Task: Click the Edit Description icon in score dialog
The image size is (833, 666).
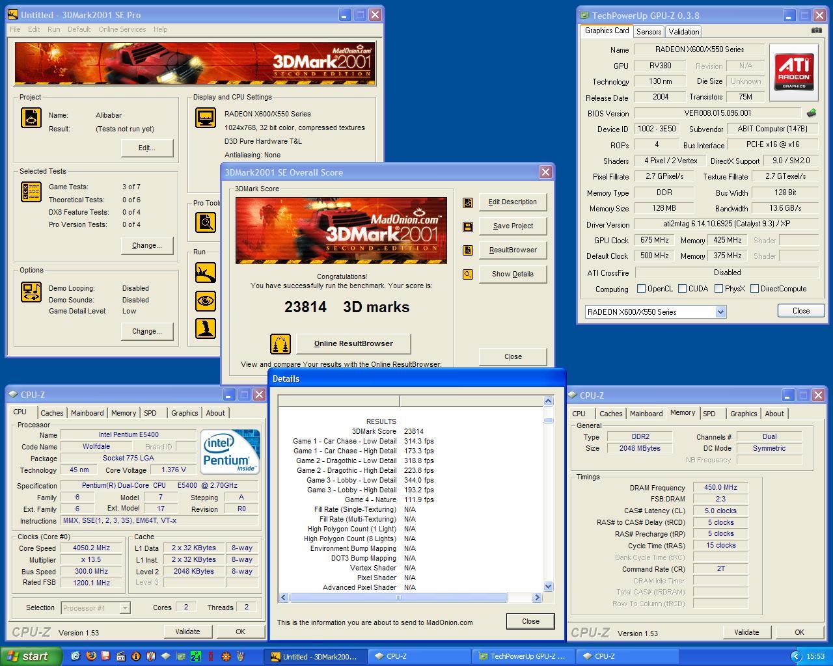Action: click(467, 202)
